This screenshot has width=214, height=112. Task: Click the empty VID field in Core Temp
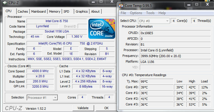pos(175,67)
